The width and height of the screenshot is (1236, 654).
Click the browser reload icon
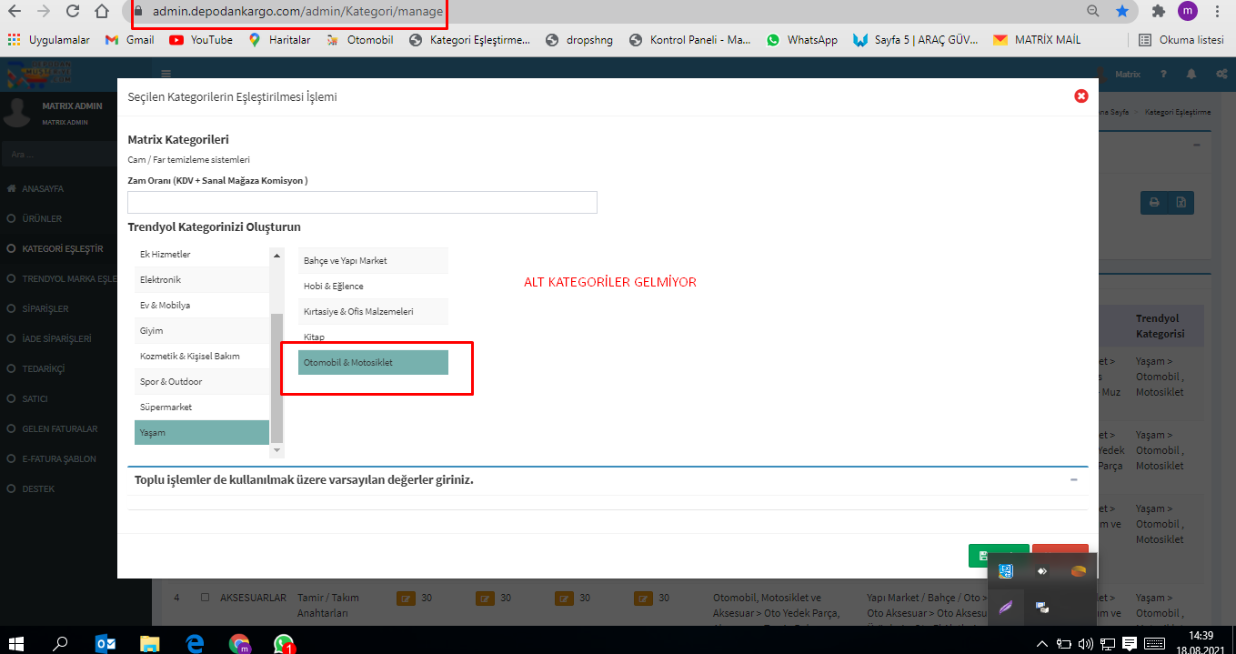point(74,12)
